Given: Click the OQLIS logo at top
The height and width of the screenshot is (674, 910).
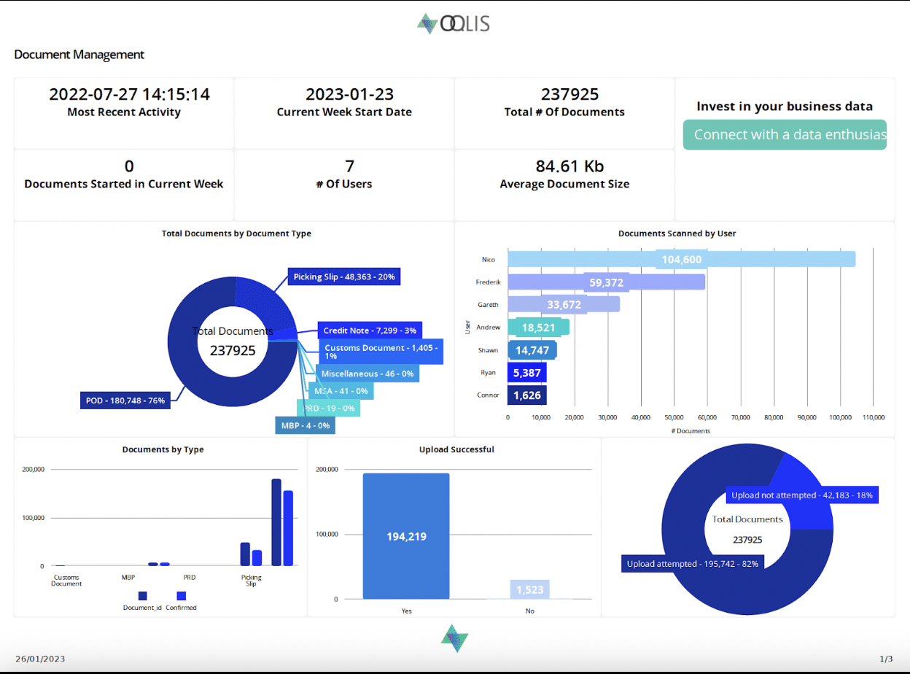Looking at the screenshot, I should [454, 23].
